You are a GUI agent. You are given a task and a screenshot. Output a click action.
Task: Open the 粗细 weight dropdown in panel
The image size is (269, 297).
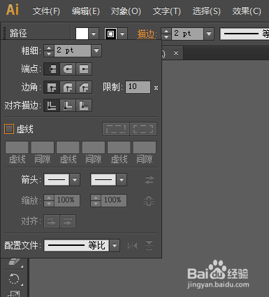96,50
